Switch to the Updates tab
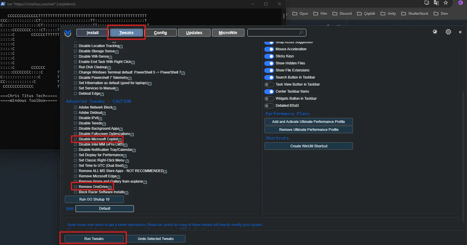The image size is (467, 245). tap(194, 33)
